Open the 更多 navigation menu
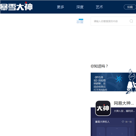 pyautogui.click(x=60, y=7)
